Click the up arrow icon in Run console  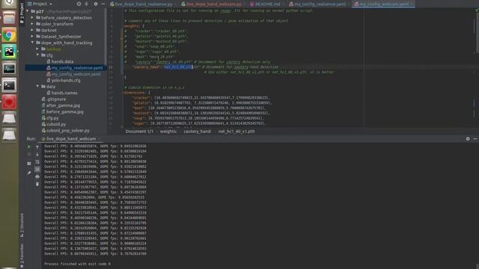37,146
